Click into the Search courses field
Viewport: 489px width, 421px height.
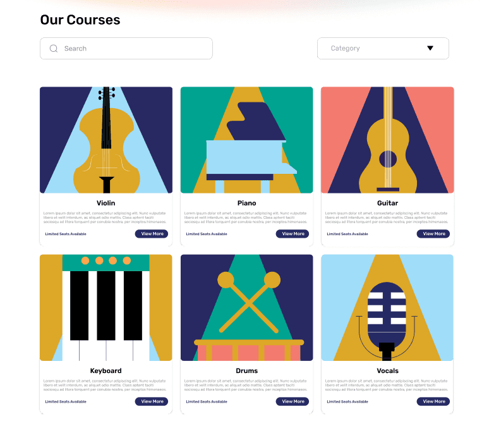pyautogui.click(x=126, y=49)
